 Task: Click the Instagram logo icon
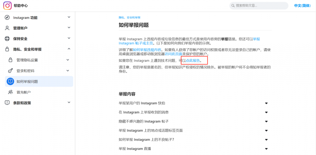pos(7,6)
